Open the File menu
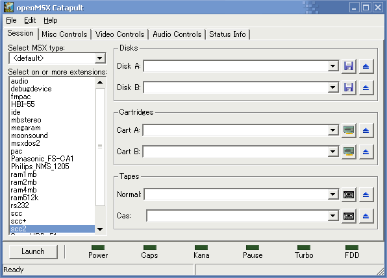Viewport: 387px width, 278px height. 11,20
